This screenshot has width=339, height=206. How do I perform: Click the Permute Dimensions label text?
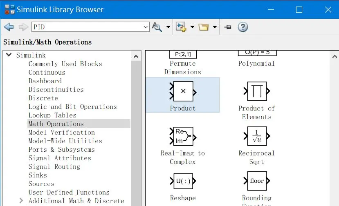tap(183, 68)
